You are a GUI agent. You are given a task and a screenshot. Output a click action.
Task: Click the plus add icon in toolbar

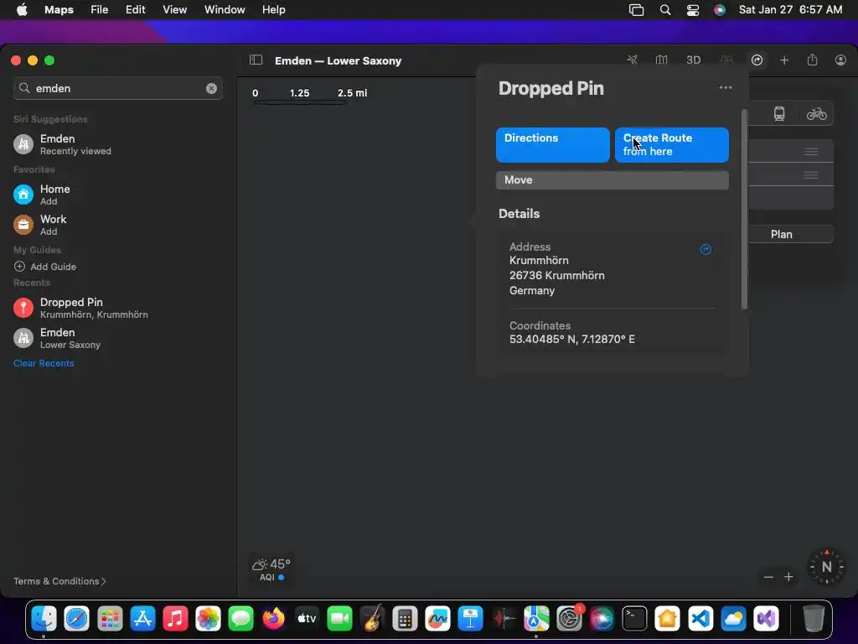(x=784, y=60)
